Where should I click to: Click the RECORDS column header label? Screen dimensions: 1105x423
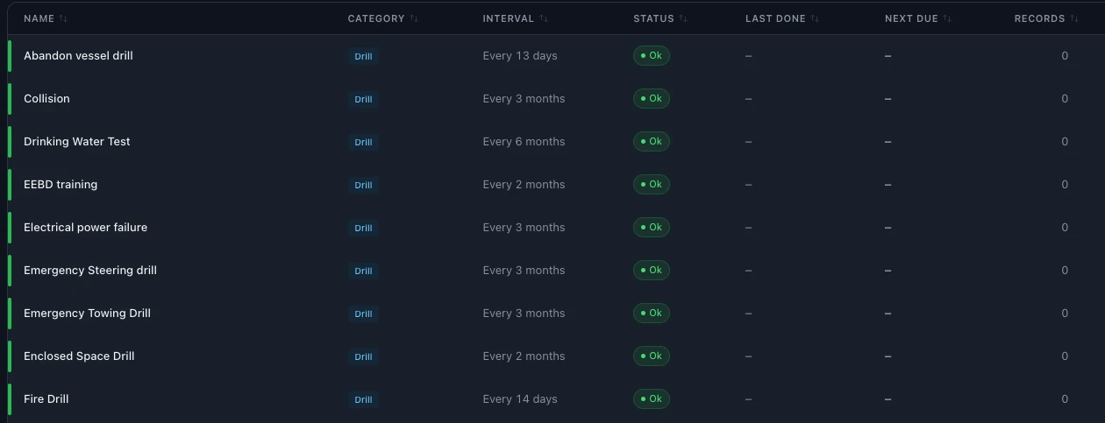pyautogui.click(x=1040, y=18)
